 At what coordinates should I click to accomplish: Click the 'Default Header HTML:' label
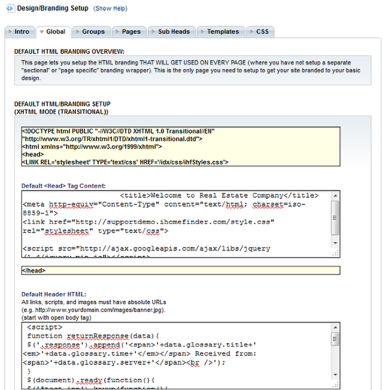(54, 295)
